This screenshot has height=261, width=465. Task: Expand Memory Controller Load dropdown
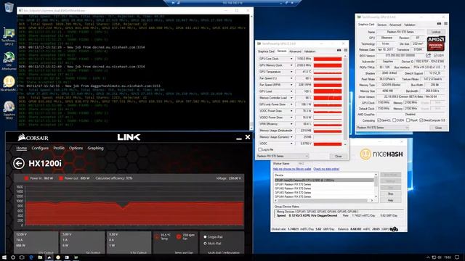pos(291,98)
